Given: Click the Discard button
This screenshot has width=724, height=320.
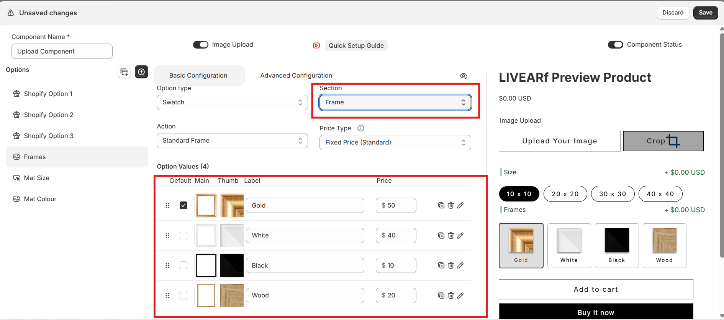Looking at the screenshot, I should click(673, 13).
